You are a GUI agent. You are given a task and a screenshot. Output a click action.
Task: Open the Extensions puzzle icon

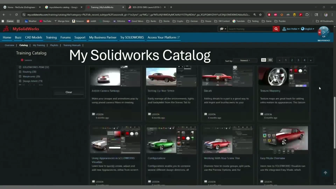[307, 15]
